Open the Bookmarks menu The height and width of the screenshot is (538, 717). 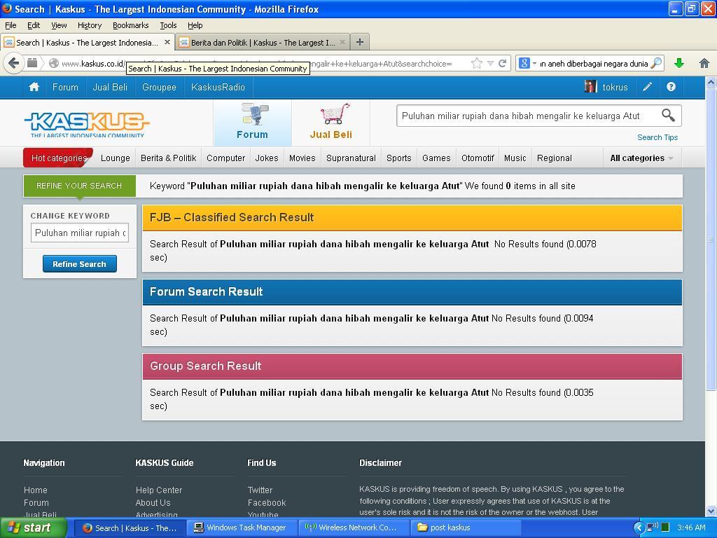pyautogui.click(x=131, y=26)
